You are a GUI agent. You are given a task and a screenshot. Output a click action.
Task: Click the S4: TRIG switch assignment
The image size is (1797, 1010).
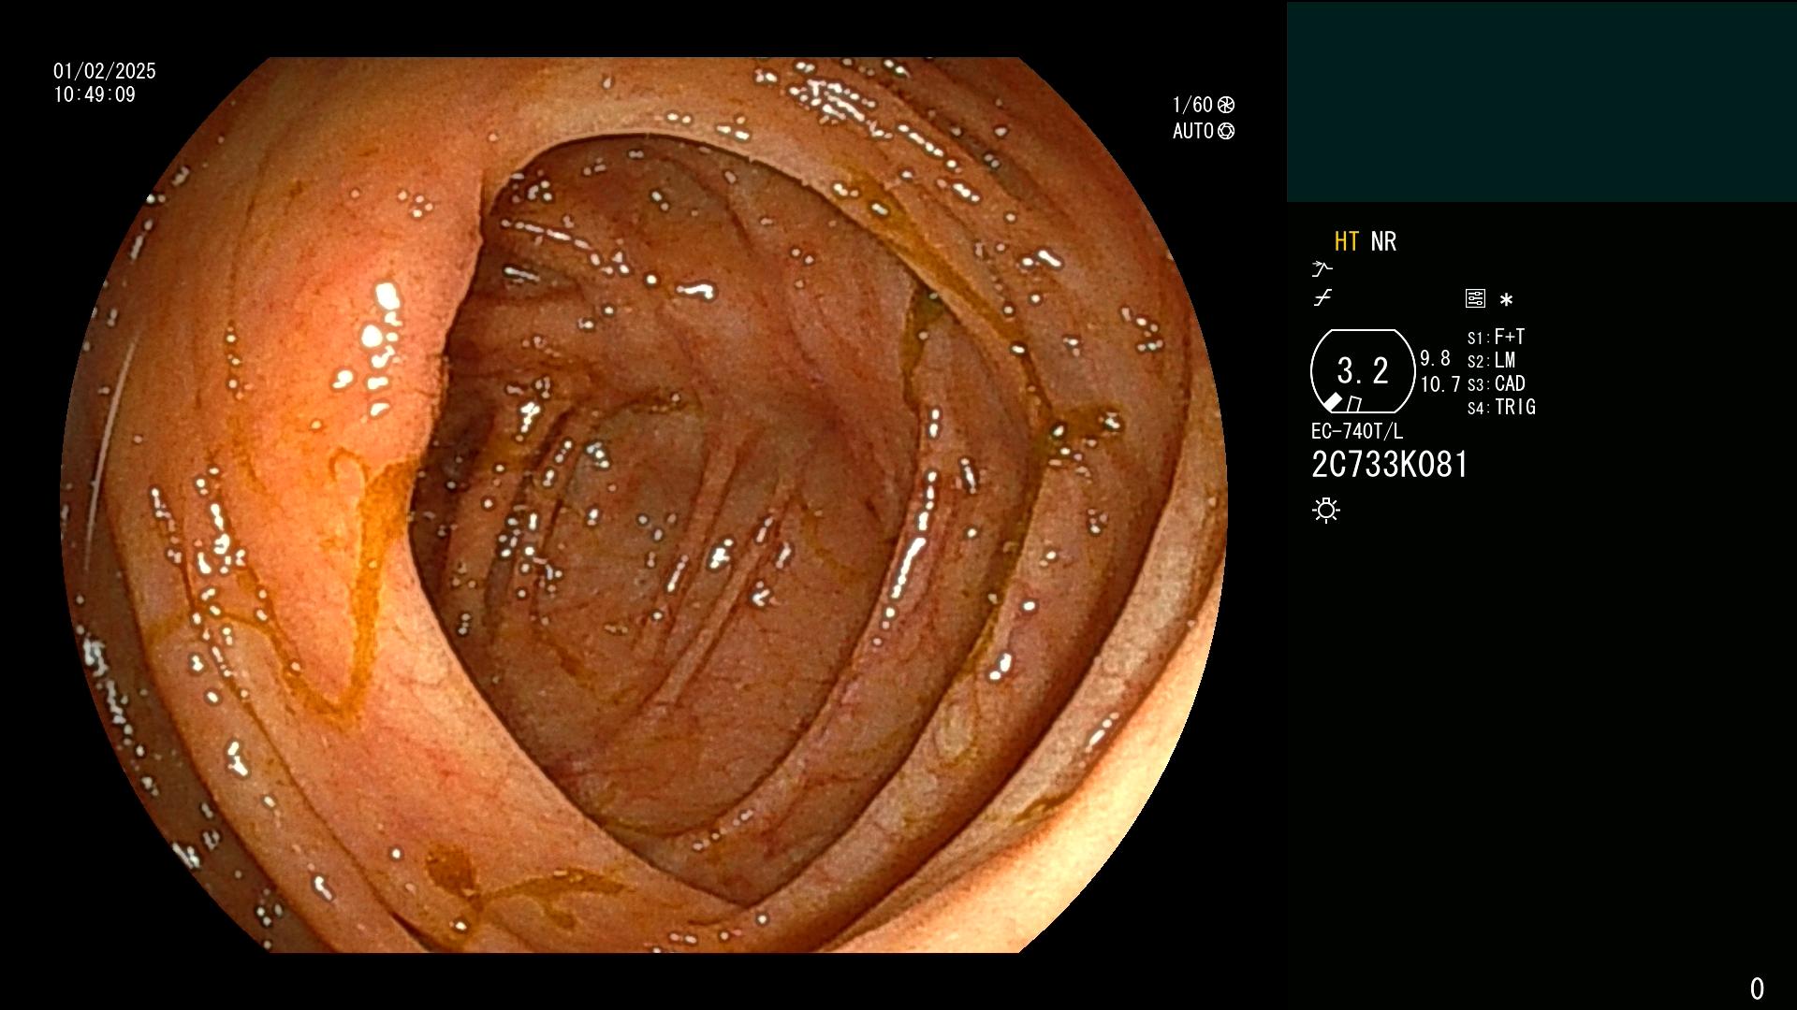pyautogui.click(x=1501, y=407)
